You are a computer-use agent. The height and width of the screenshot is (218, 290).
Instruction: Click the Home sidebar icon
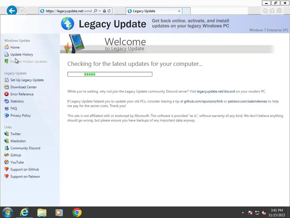(x=7, y=47)
